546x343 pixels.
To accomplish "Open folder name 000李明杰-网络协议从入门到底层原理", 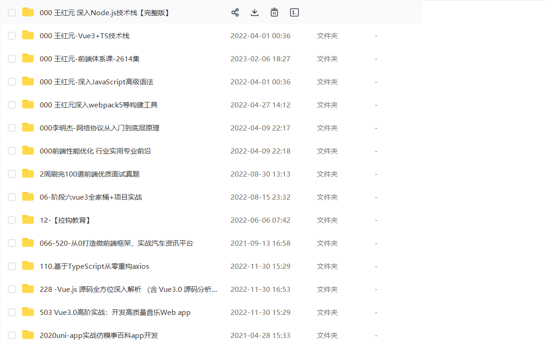I will tap(100, 128).
